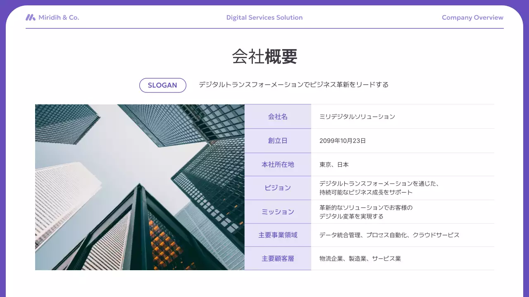529x297 pixels.
Task: Click the Digital Services Solution header text
Action: pos(264,17)
